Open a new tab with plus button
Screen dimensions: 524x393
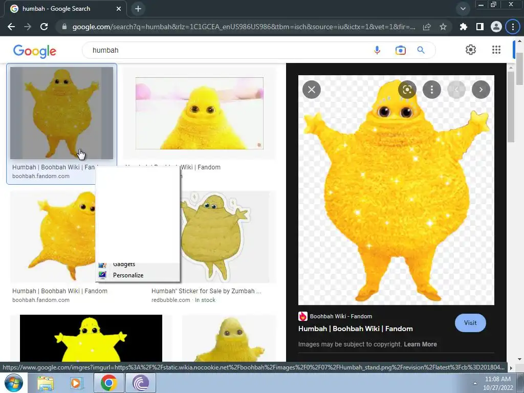pos(138,9)
